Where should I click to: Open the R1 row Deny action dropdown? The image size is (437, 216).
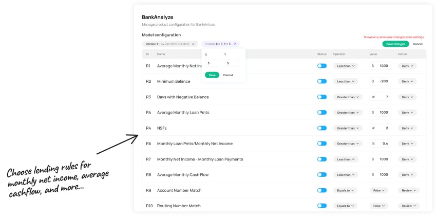pos(407,66)
